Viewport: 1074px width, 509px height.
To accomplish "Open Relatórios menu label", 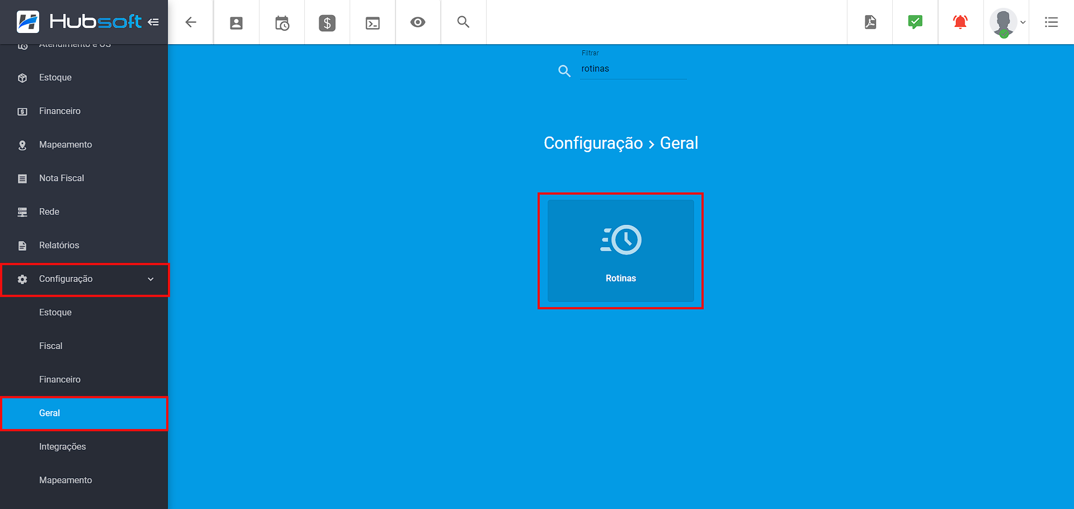I will 59,245.
